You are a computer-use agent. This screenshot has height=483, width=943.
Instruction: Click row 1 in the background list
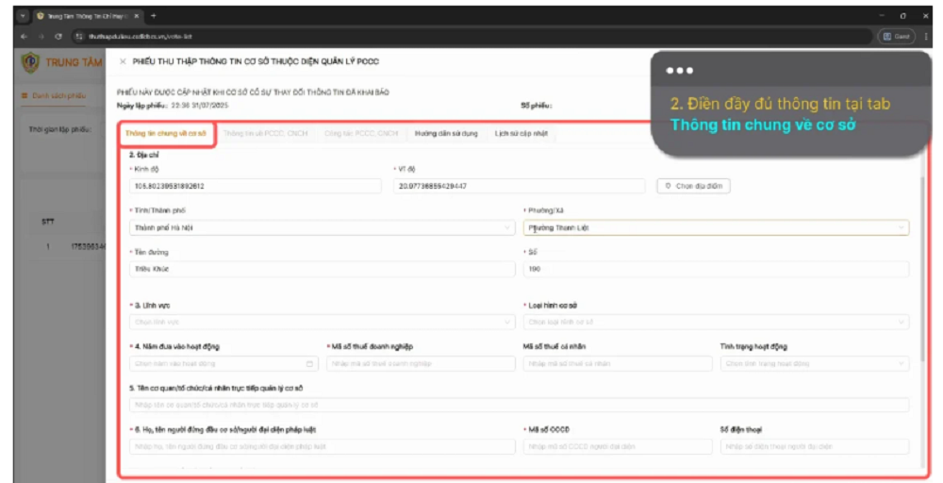pos(63,246)
